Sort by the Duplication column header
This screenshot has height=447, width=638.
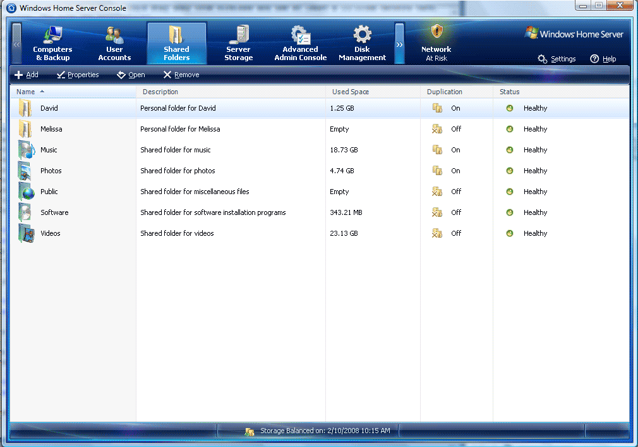click(457, 92)
